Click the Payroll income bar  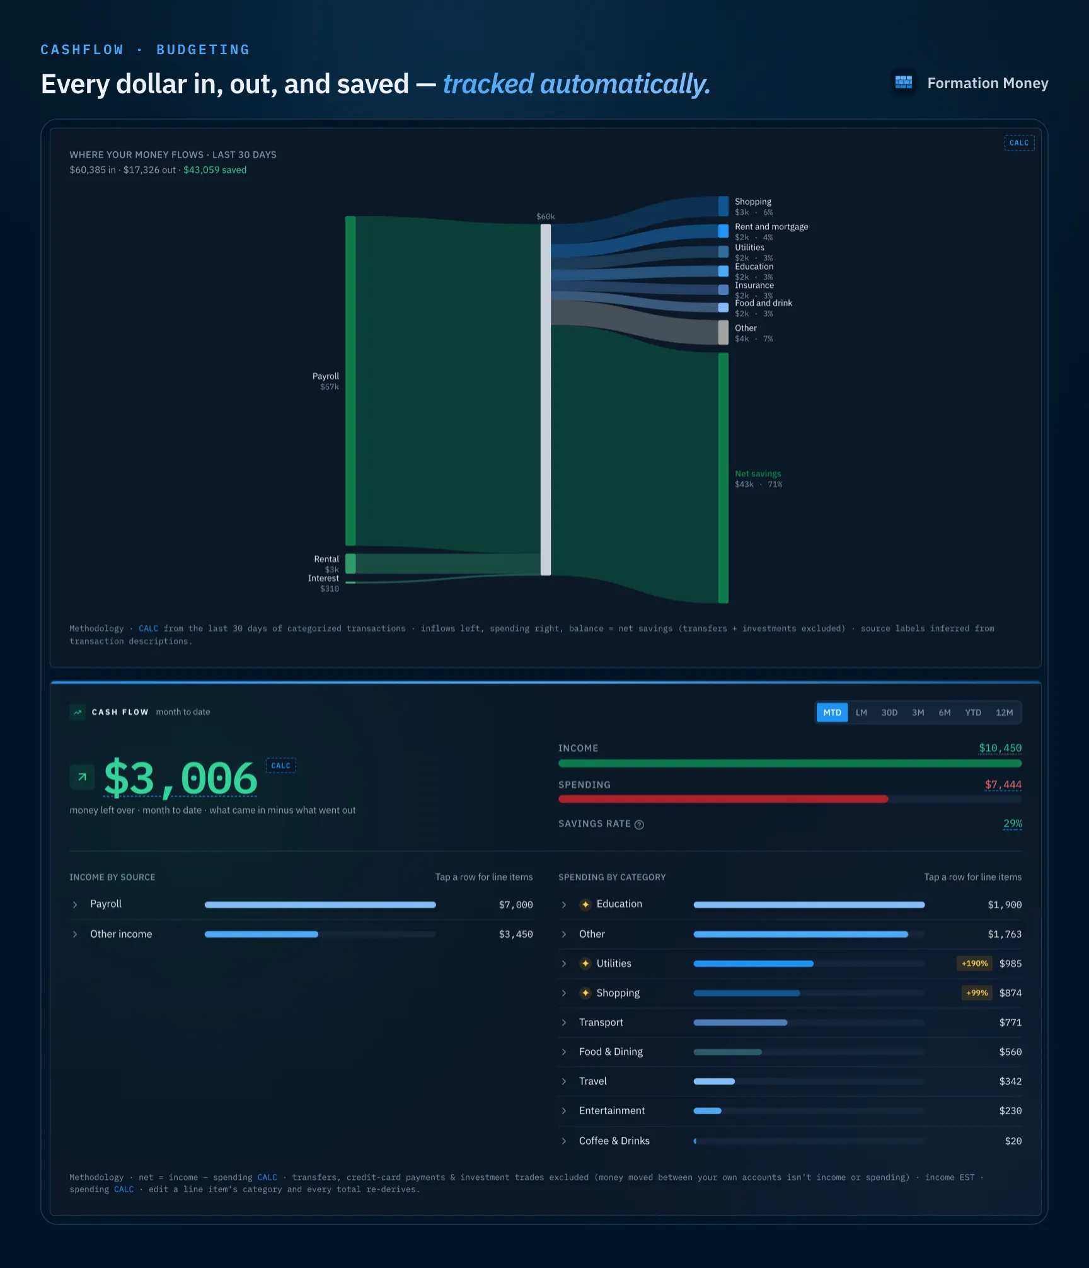(x=320, y=905)
